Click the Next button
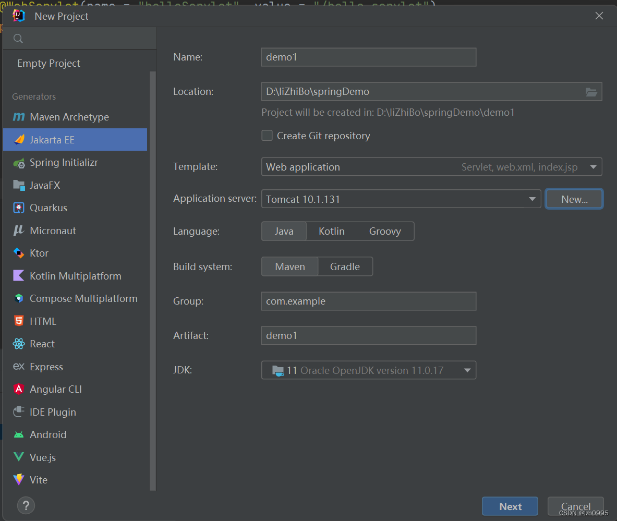The width and height of the screenshot is (617, 521). click(x=510, y=506)
